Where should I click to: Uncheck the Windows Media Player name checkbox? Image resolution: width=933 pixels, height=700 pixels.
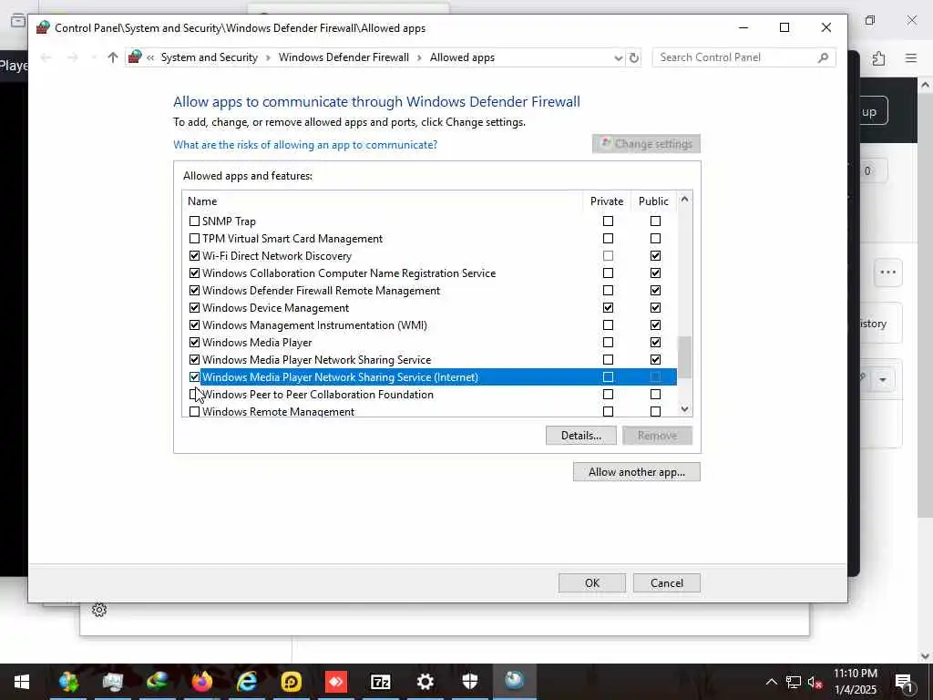(x=194, y=343)
